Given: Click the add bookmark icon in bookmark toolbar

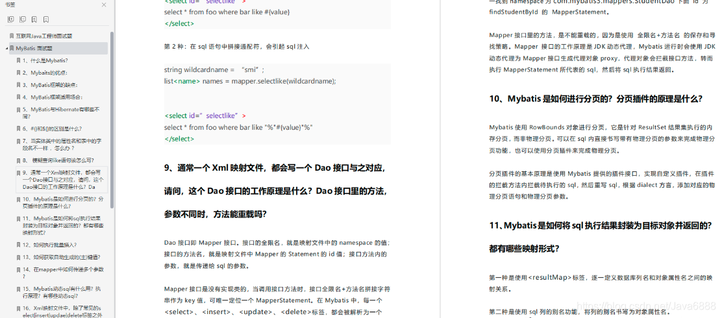Looking at the screenshot, I should [x=34, y=19].
